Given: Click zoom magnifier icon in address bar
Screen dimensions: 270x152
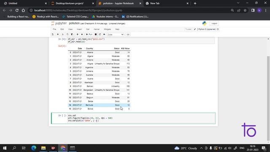Looking at the screenshot, I should click(232, 10).
